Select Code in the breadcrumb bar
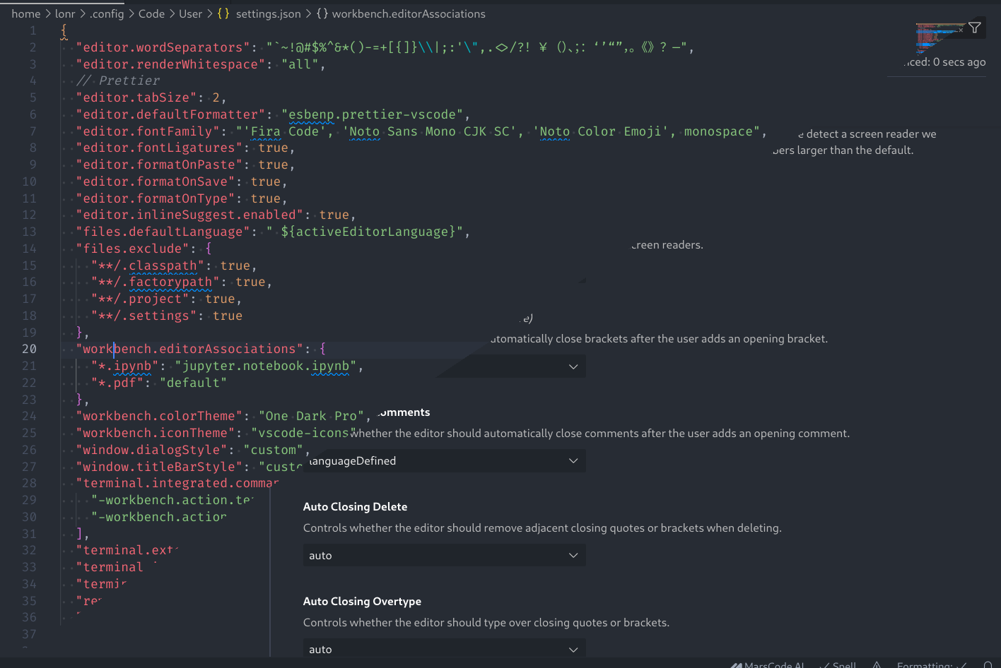Viewport: 1001px width, 668px height. coord(151,13)
